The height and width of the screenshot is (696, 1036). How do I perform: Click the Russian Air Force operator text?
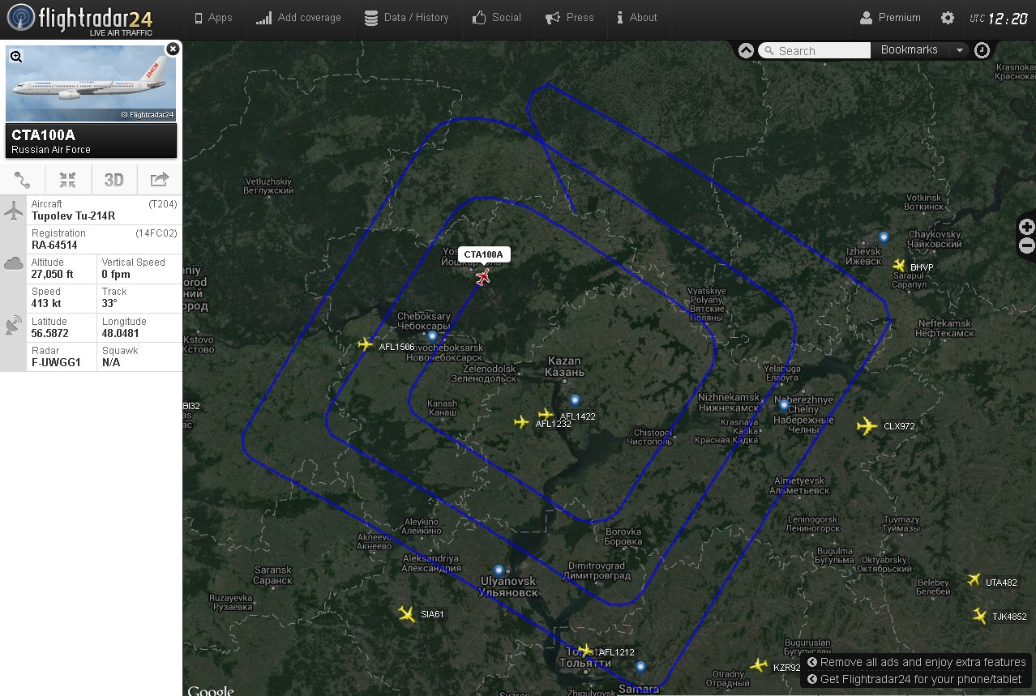[x=51, y=150]
